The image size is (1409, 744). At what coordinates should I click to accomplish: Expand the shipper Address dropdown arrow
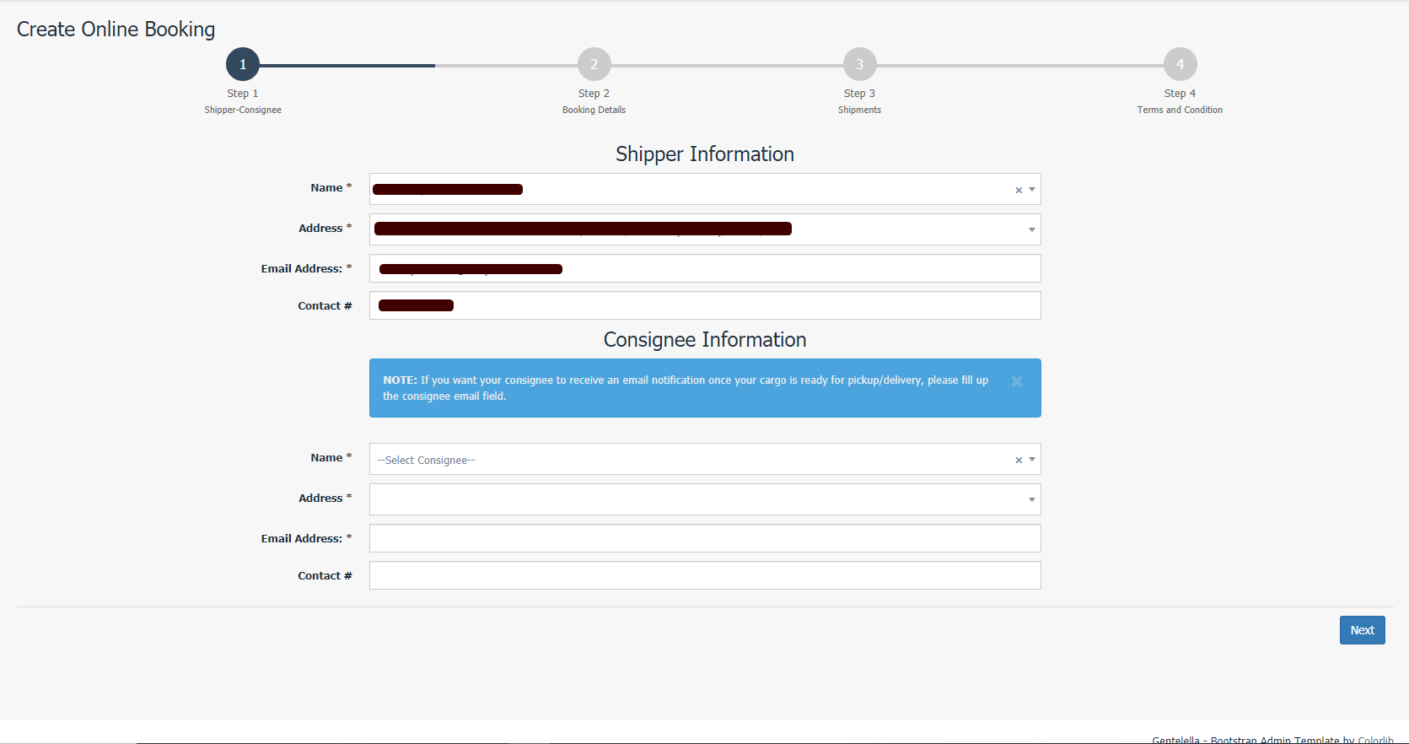[x=1032, y=229]
